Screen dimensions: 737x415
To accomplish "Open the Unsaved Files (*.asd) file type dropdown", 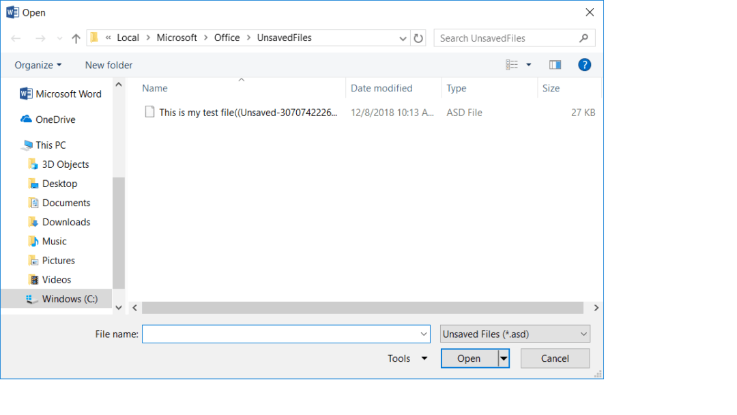I will [515, 334].
